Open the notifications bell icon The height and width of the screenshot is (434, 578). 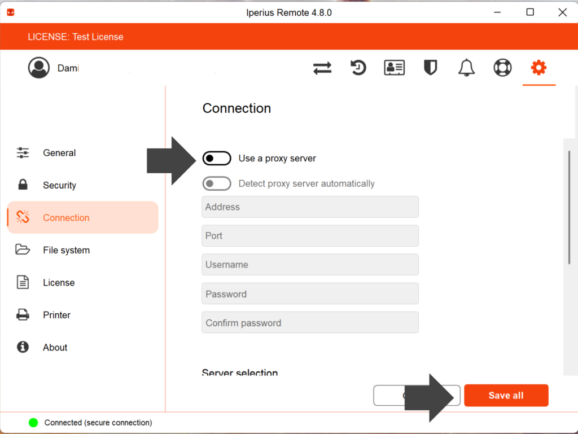click(466, 68)
